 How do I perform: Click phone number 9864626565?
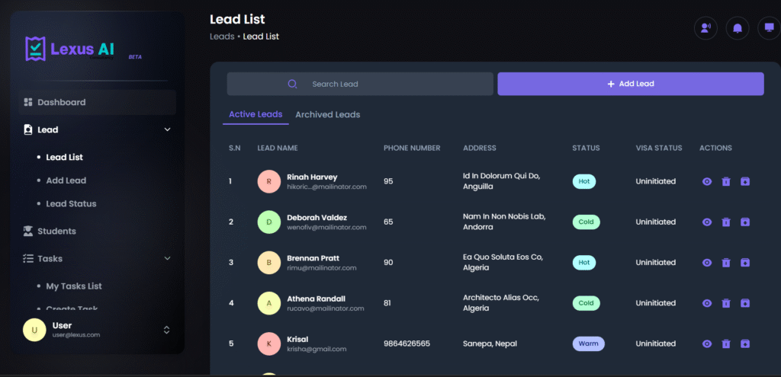pyautogui.click(x=407, y=343)
